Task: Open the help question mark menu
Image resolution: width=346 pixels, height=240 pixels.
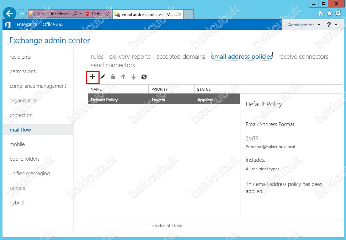Action: [332, 25]
